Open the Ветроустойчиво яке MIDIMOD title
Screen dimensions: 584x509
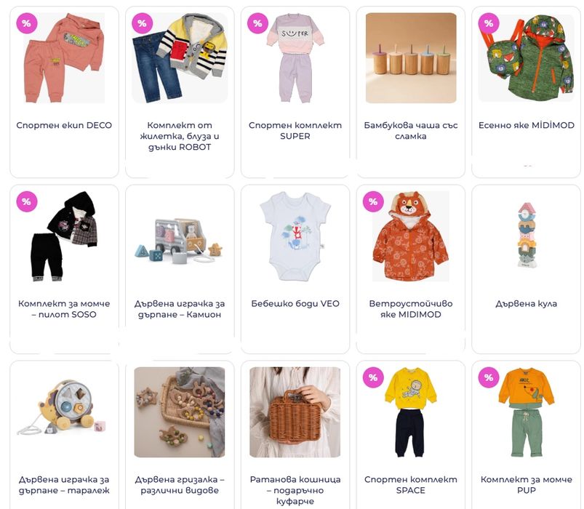coord(411,309)
